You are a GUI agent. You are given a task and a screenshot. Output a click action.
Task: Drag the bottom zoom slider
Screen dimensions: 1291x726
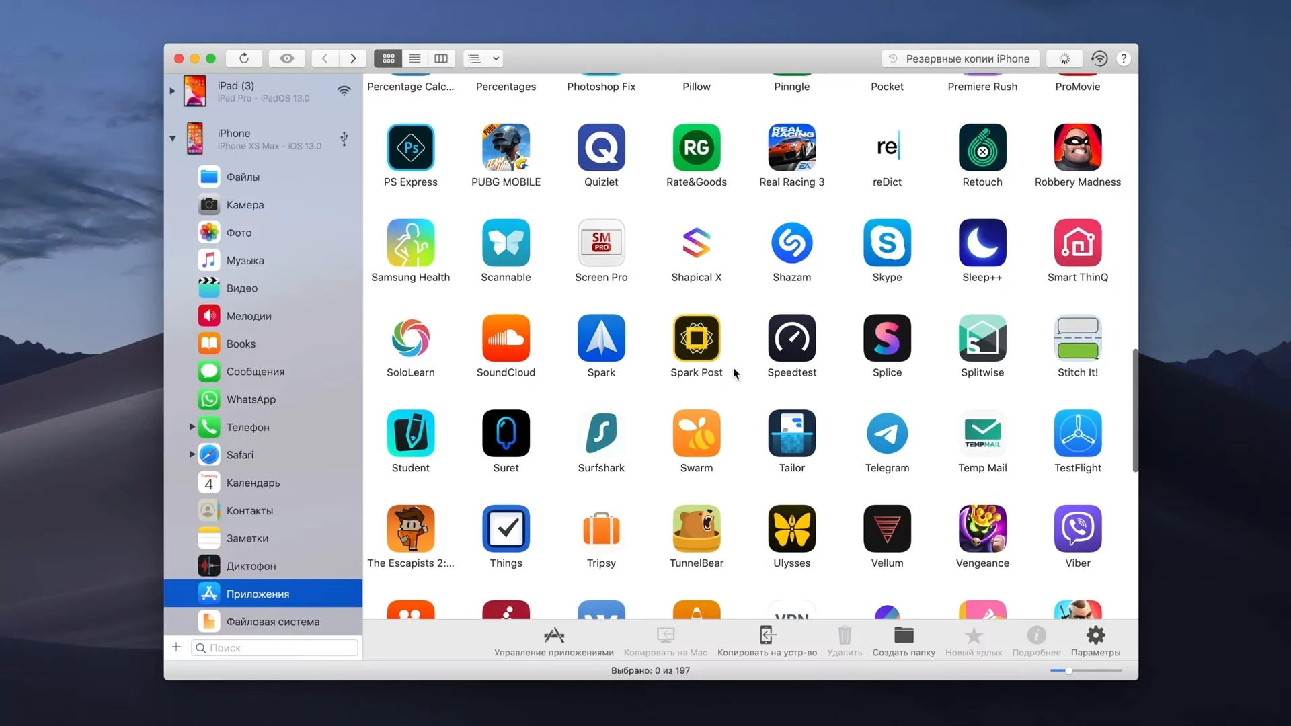pos(1069,671)
